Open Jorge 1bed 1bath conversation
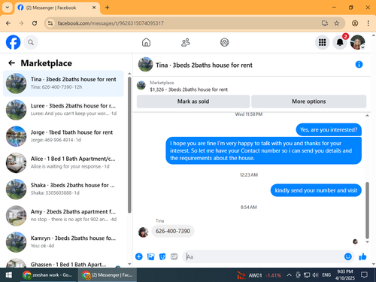 tap(63, 136)
